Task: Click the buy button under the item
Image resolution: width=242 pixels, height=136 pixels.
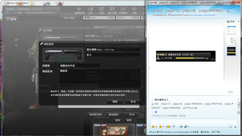Action: tap(129, 120)
